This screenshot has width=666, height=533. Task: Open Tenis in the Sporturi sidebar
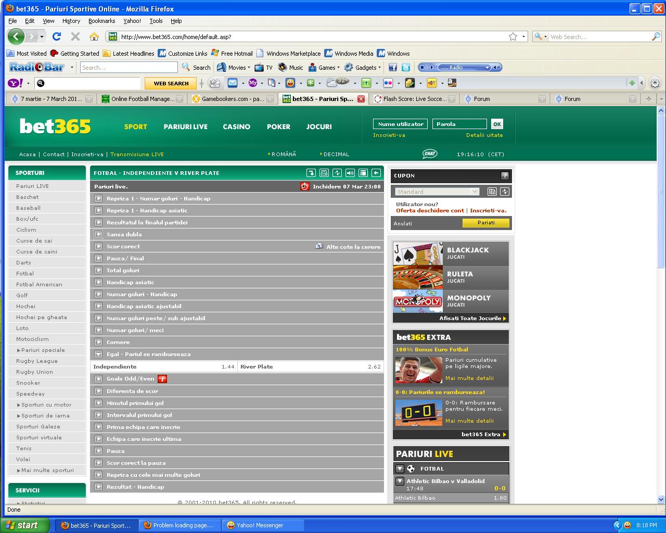pyautogui.click(x=24, y=448)
